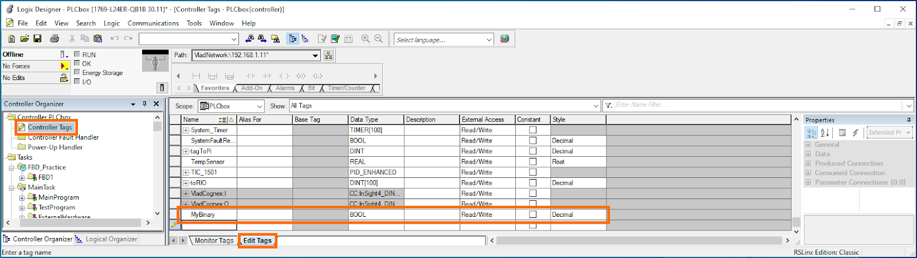Open the Select language dropdown
The image size is (917, 258).
[489, 39]
